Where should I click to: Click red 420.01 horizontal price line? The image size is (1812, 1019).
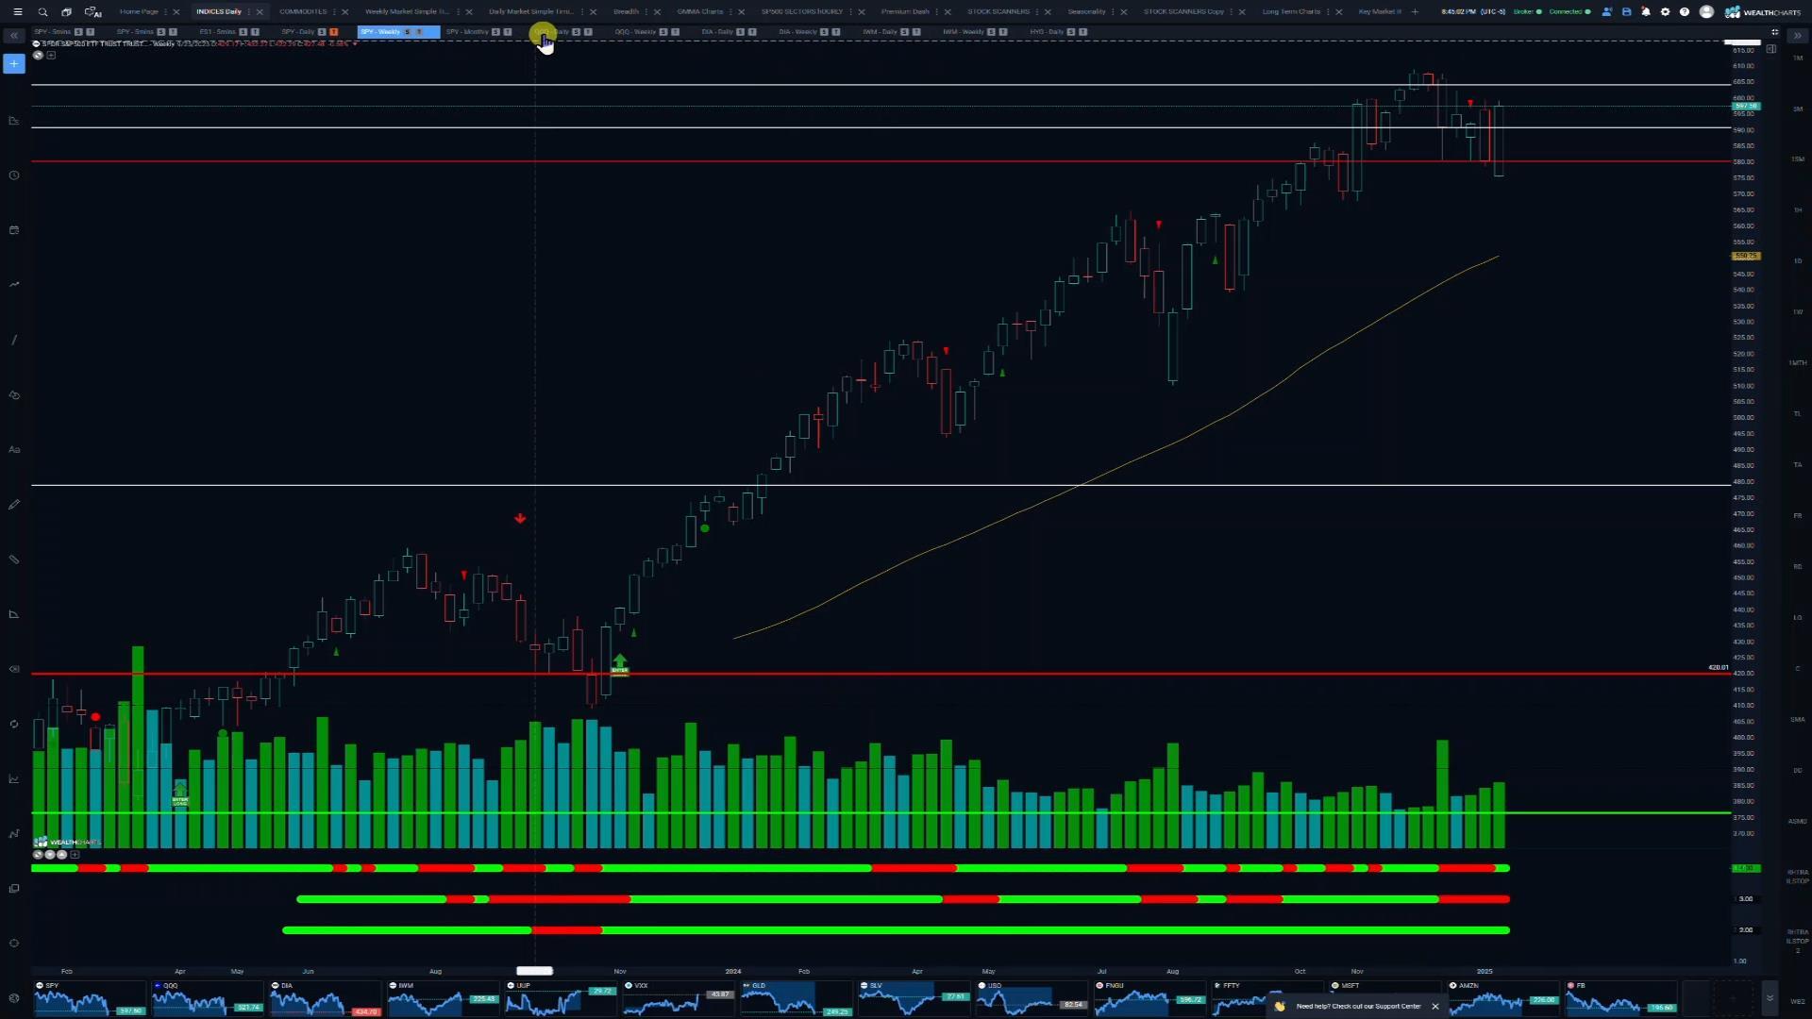(881, 674)
